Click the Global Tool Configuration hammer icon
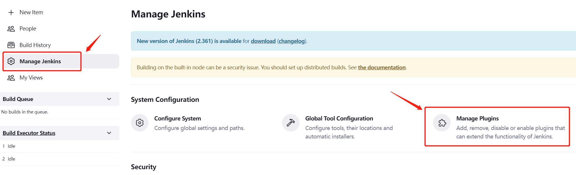Image resolution: width=576 pixels, height=175 pixels. (x=291, y=123)
